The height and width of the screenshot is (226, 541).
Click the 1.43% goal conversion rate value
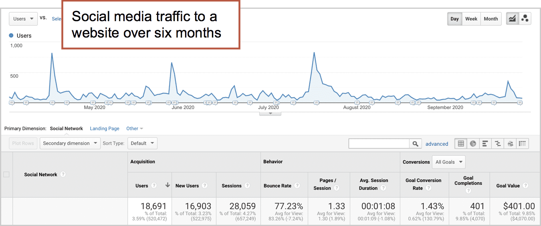432,206
